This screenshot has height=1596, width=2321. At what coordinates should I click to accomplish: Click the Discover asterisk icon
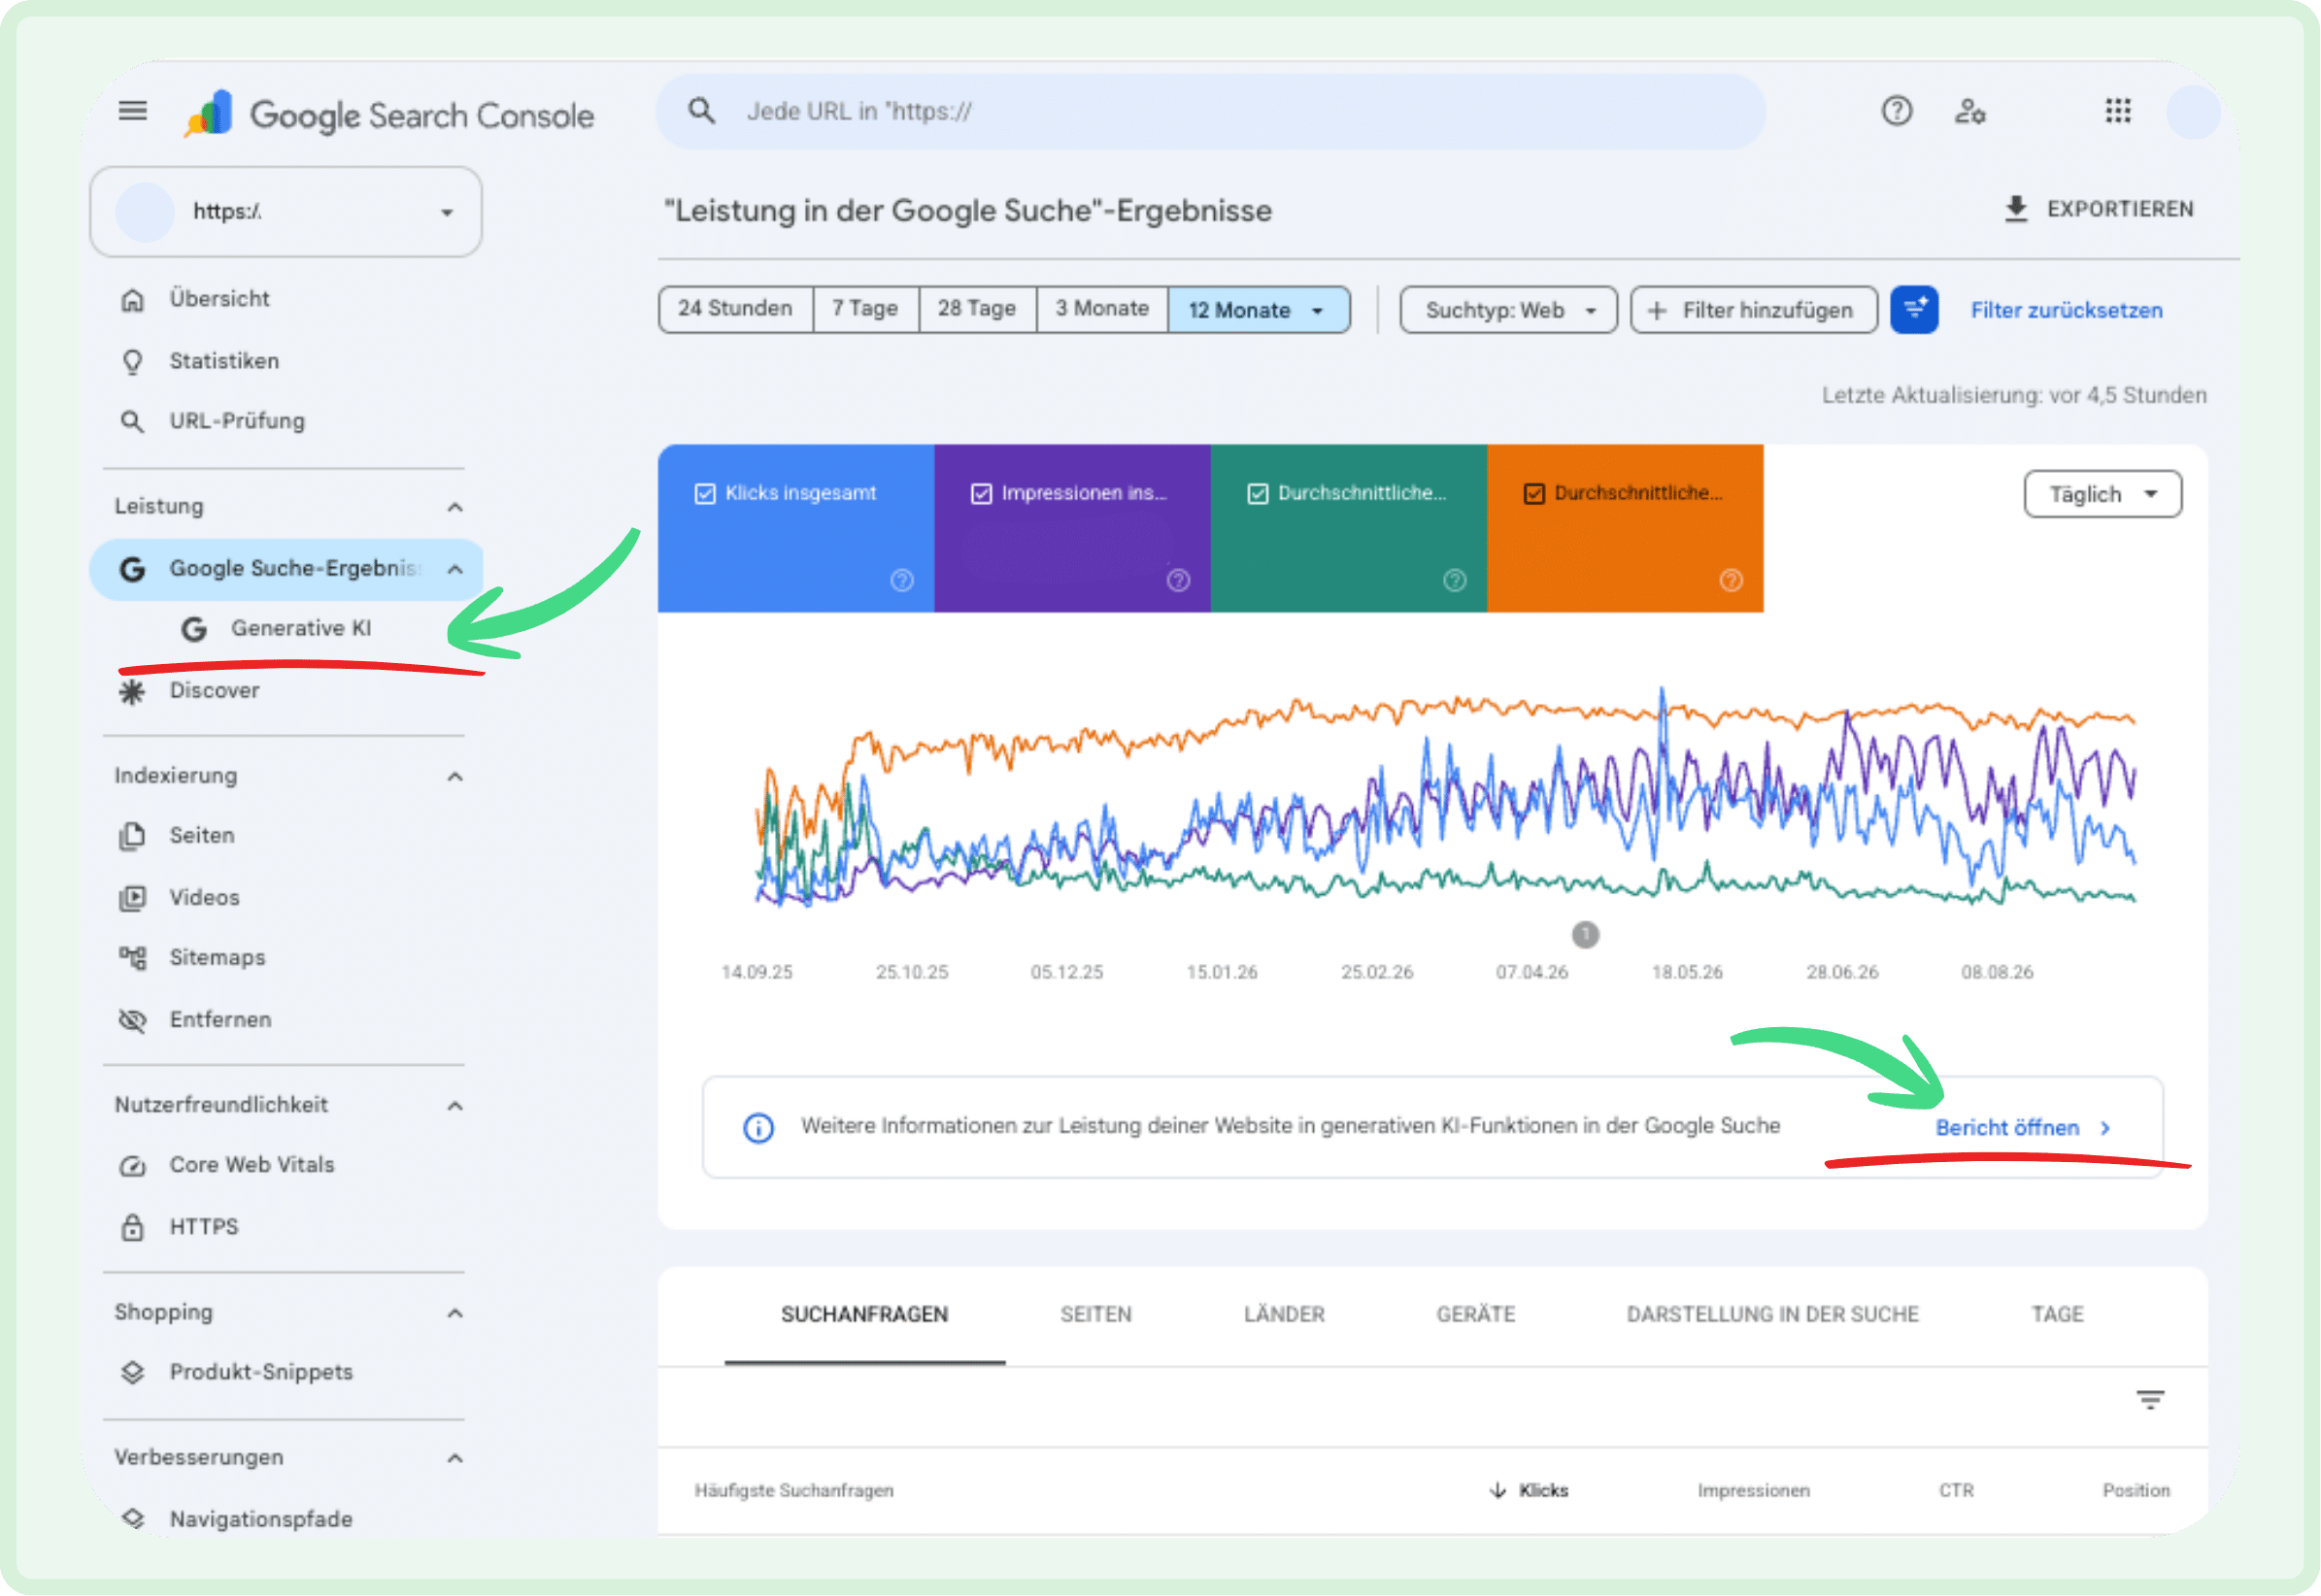tap(132, 691)
